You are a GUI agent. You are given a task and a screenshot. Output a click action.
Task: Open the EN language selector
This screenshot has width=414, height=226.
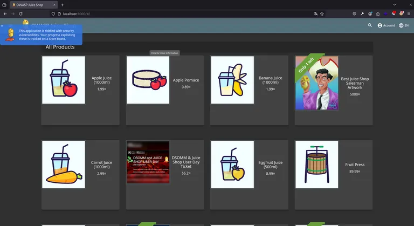404,25
